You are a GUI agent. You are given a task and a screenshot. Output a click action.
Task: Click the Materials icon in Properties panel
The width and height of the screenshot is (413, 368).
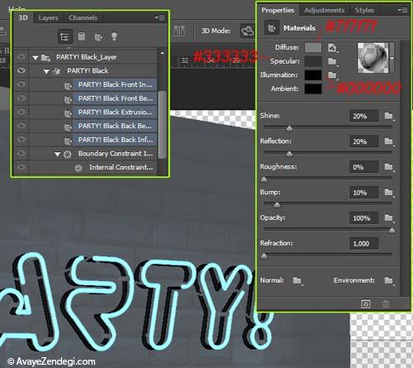pos(272,28)
